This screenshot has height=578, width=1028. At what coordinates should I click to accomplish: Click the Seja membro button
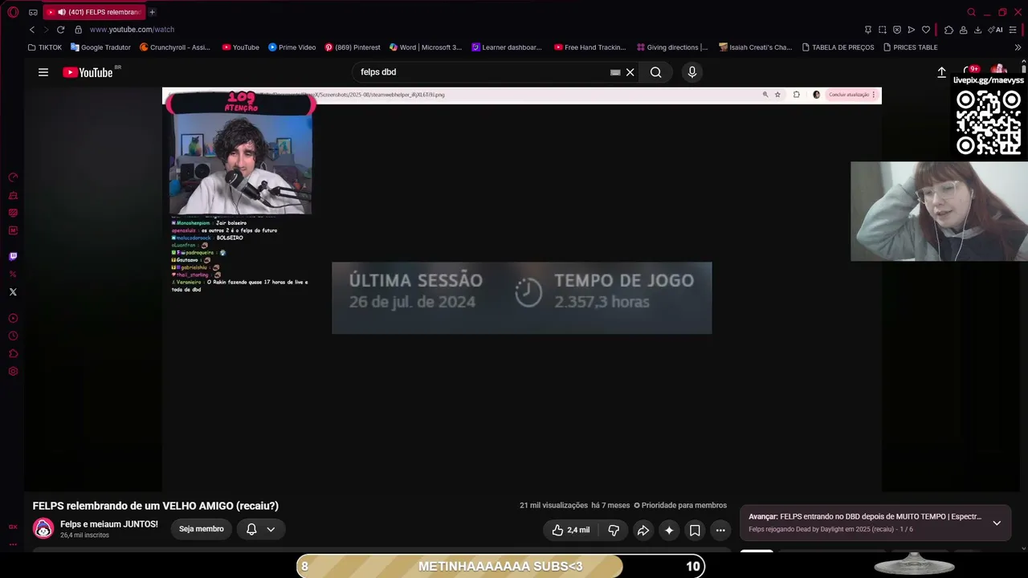click(202, 529)
